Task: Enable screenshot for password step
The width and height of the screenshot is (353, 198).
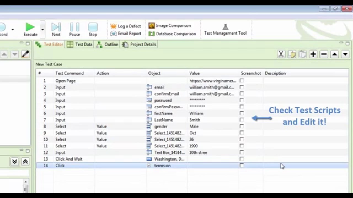Action: click(242, 100)
